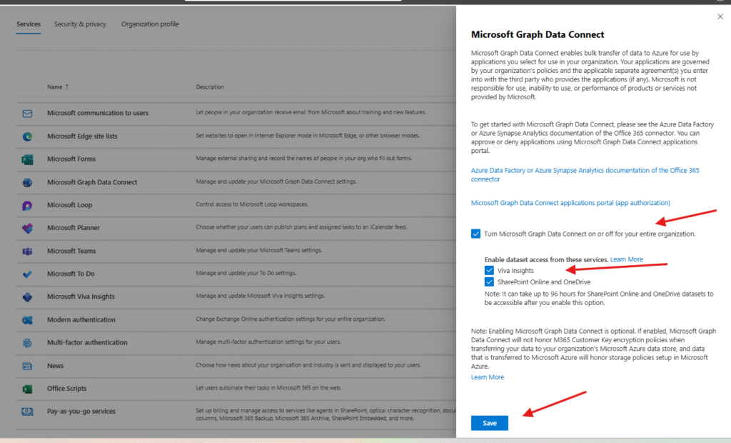The height and width of the screenshot is (443, 731).
Task: Uncheck the Viva Insights dataset checkbox
Action: 489,271
